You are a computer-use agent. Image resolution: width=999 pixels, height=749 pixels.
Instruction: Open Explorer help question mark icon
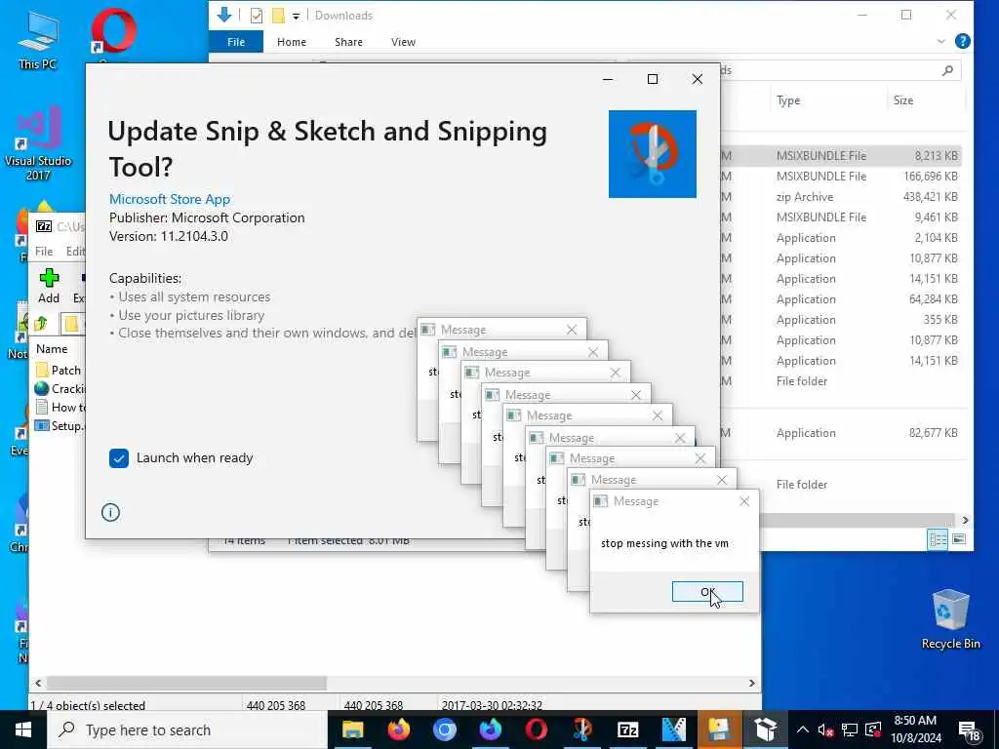[963, 41]
